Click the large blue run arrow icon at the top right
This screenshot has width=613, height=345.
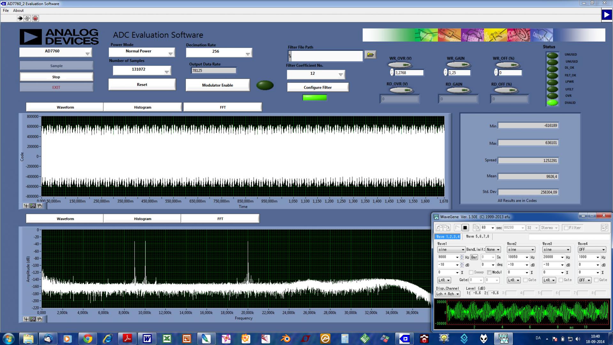pos(606,15)
